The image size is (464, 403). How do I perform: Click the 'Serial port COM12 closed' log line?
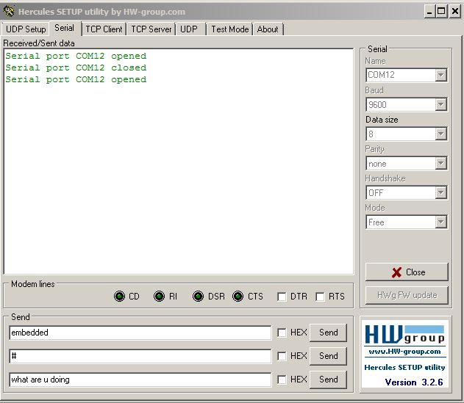pyautogui.click(x=76, y=68)
